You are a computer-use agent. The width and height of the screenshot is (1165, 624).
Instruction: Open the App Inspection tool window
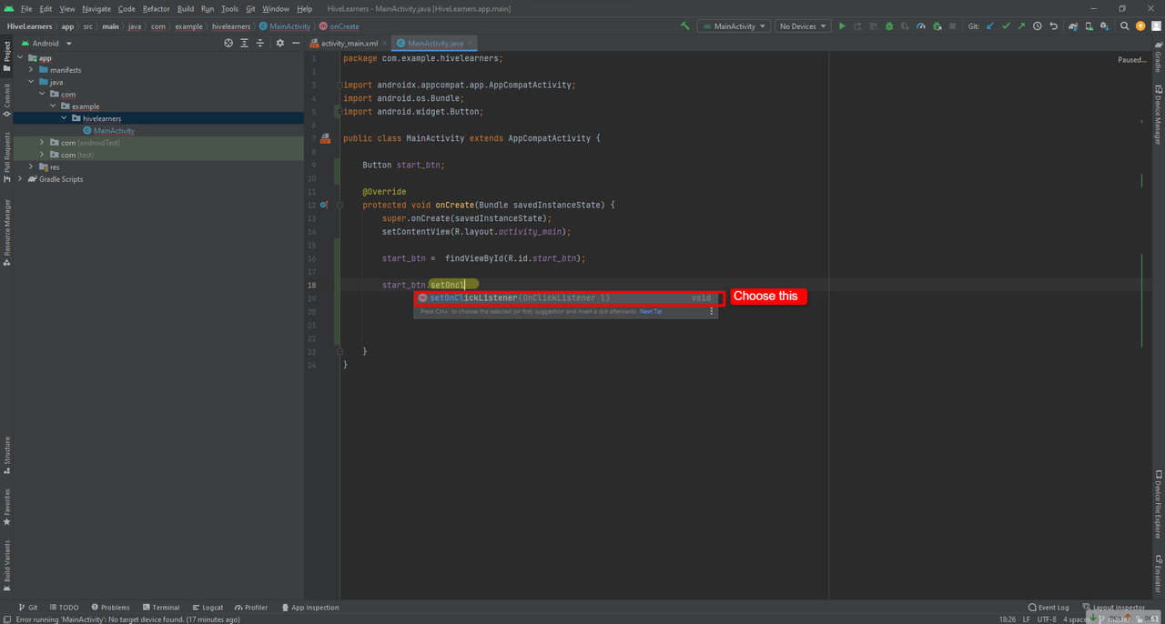pos(310,608)
